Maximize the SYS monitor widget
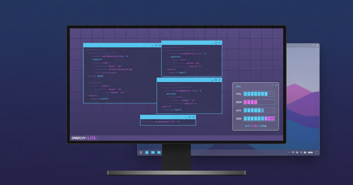Screen dimensions: 353x185 (272, 85)
